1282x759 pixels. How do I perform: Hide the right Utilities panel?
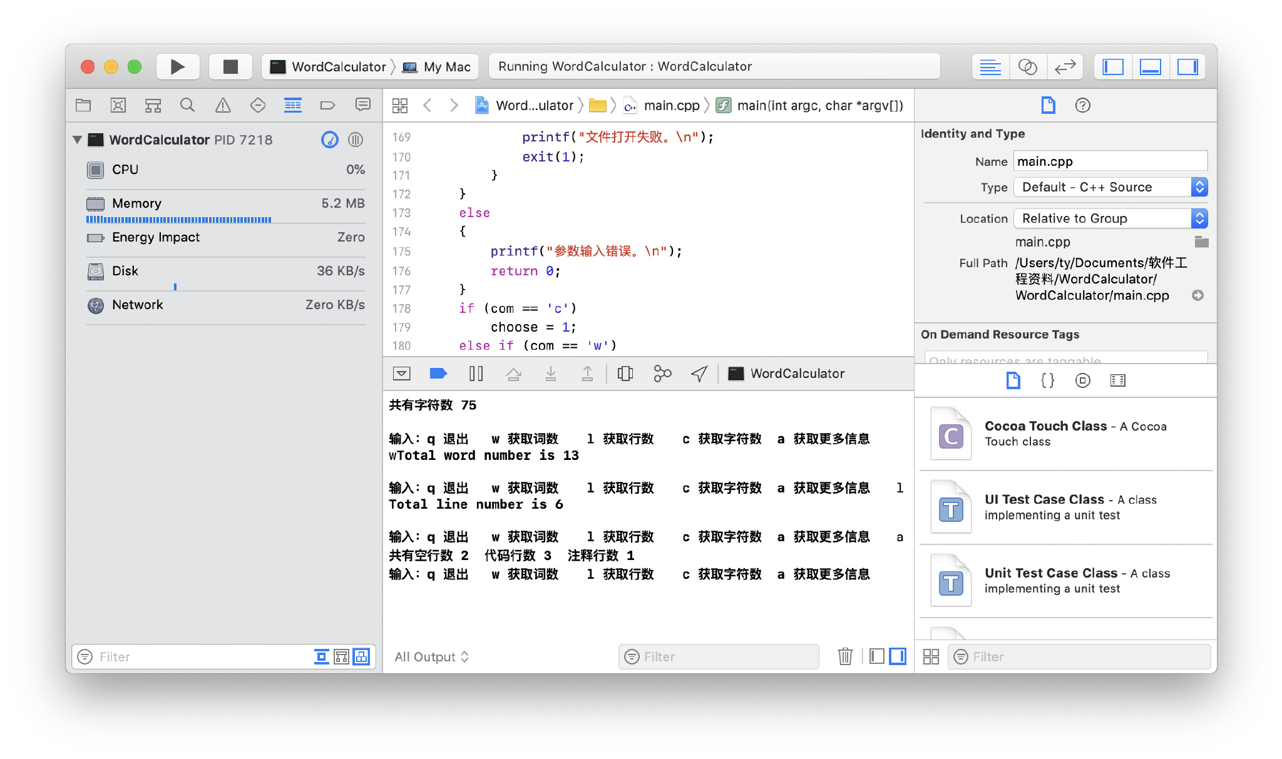(x=1187, y=67)
